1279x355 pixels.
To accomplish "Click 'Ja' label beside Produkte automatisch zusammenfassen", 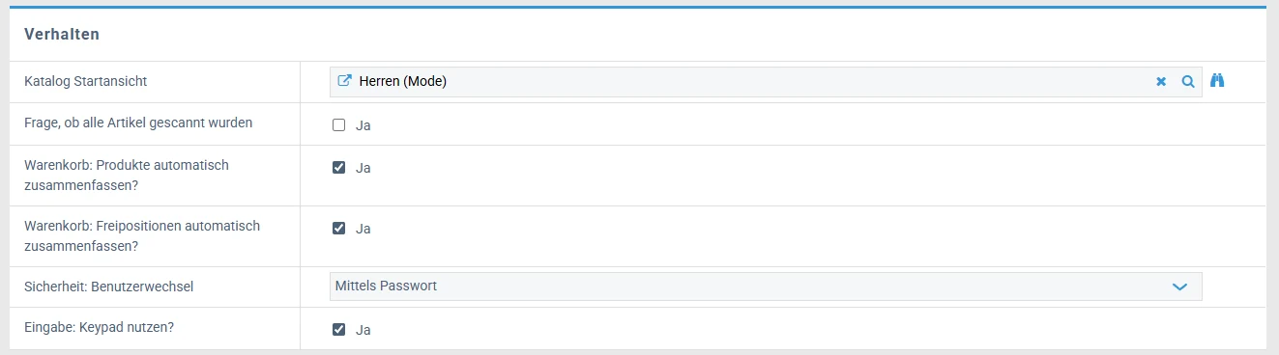I will coord(363,167).
